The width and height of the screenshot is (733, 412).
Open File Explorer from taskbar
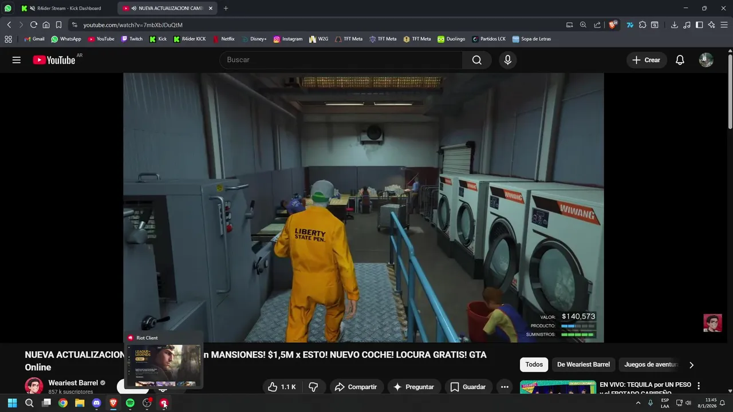point(80,403)
